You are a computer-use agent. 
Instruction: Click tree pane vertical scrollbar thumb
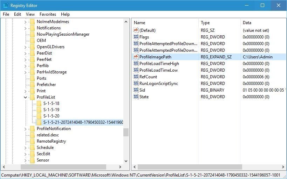coord(126,132)
